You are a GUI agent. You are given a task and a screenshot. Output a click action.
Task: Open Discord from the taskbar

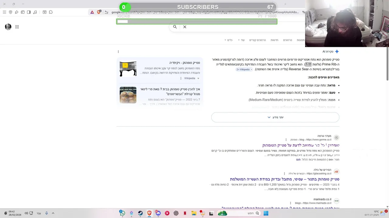click(x=158, y=213)
